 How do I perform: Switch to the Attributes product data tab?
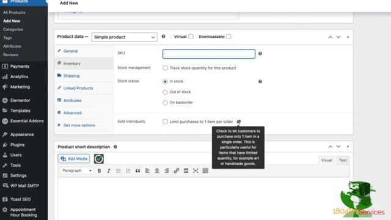(x=84, y=100)
